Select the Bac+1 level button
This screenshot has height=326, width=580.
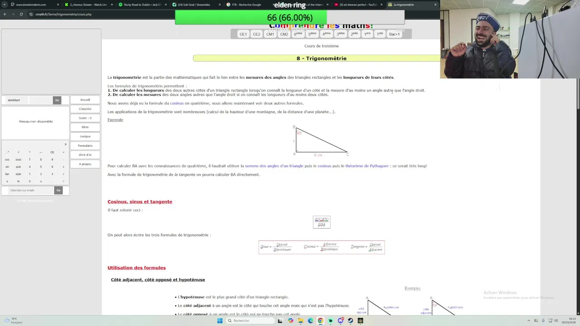click(x=394, y=34)
